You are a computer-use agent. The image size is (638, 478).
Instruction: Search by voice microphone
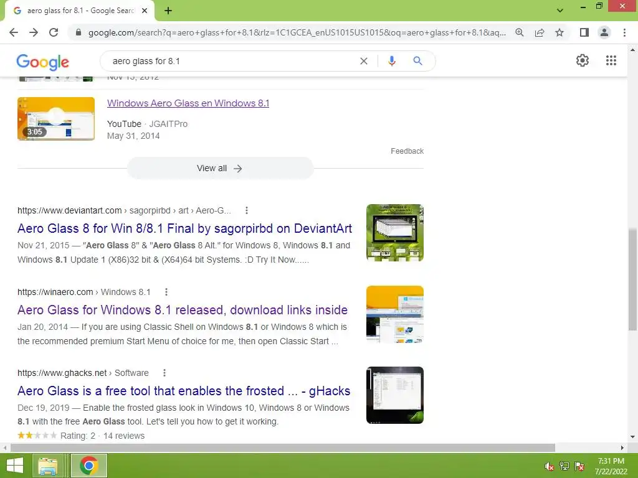pos(391,61)
